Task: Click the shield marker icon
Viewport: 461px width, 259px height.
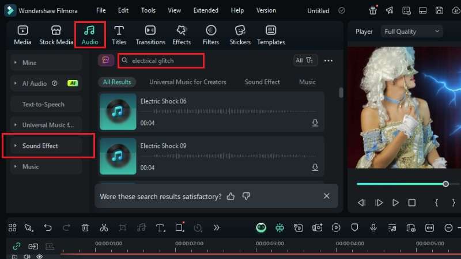Action: [354, 227]
